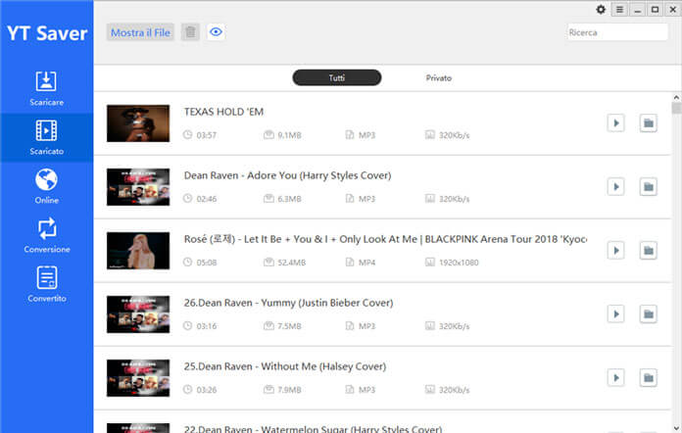
Task: Toggle the eye private mode icon
Action: pos(216,32)
